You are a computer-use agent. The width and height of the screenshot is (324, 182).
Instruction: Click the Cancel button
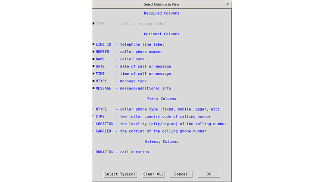[x=181, y=174]
